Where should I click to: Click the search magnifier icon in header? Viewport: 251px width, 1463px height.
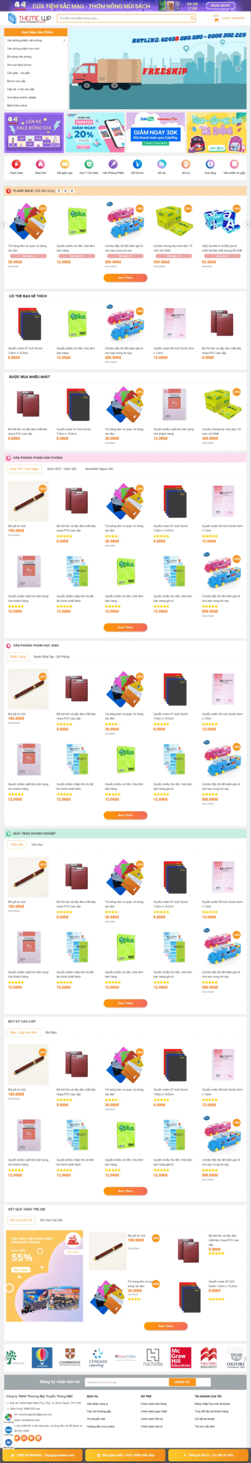click(x=192, y=18)
